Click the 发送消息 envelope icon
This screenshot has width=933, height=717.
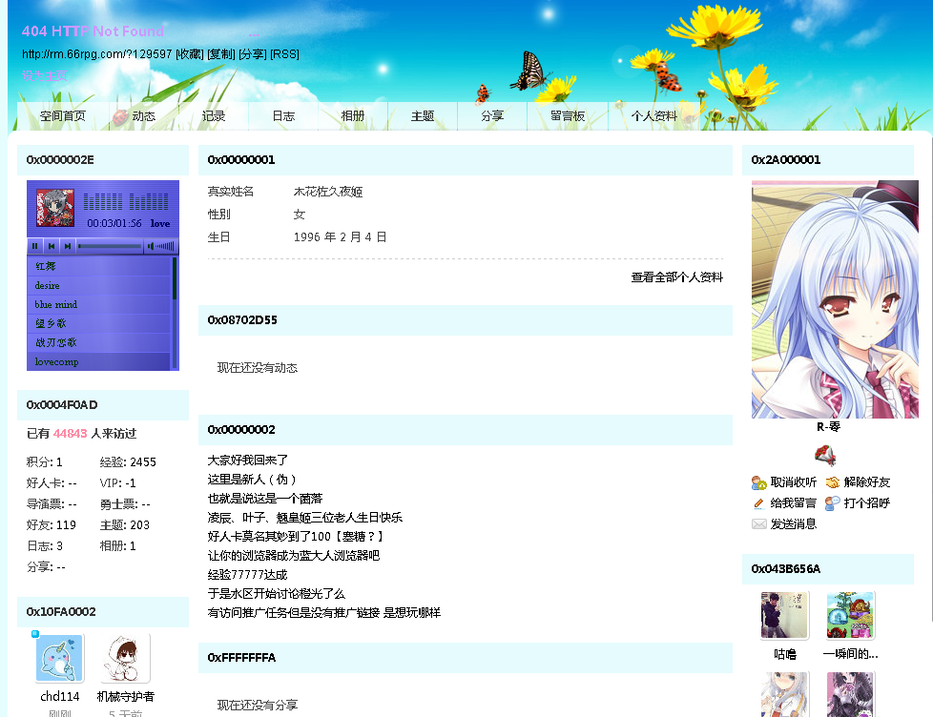tap(758, 523)
